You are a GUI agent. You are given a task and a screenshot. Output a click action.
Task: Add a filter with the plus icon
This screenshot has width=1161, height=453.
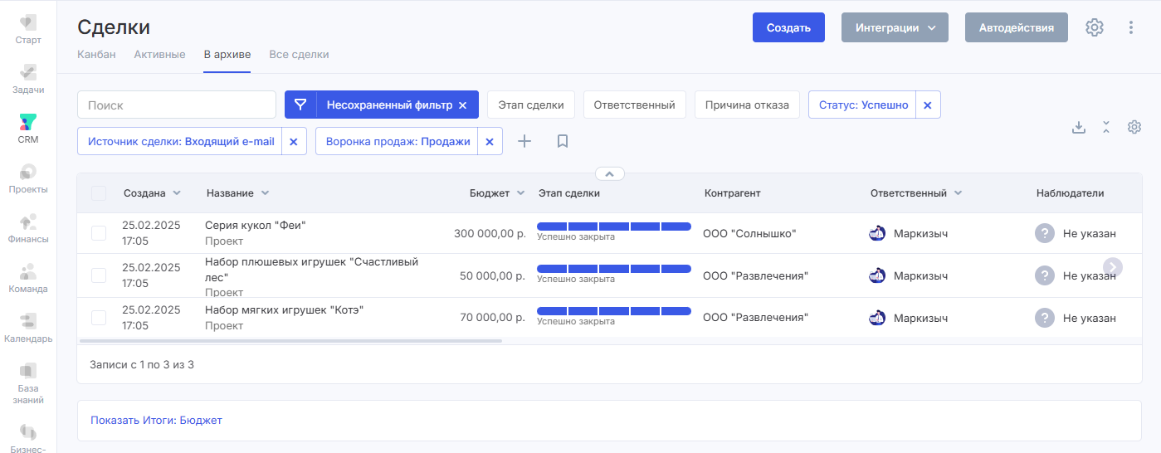click(x=524, y=141)
